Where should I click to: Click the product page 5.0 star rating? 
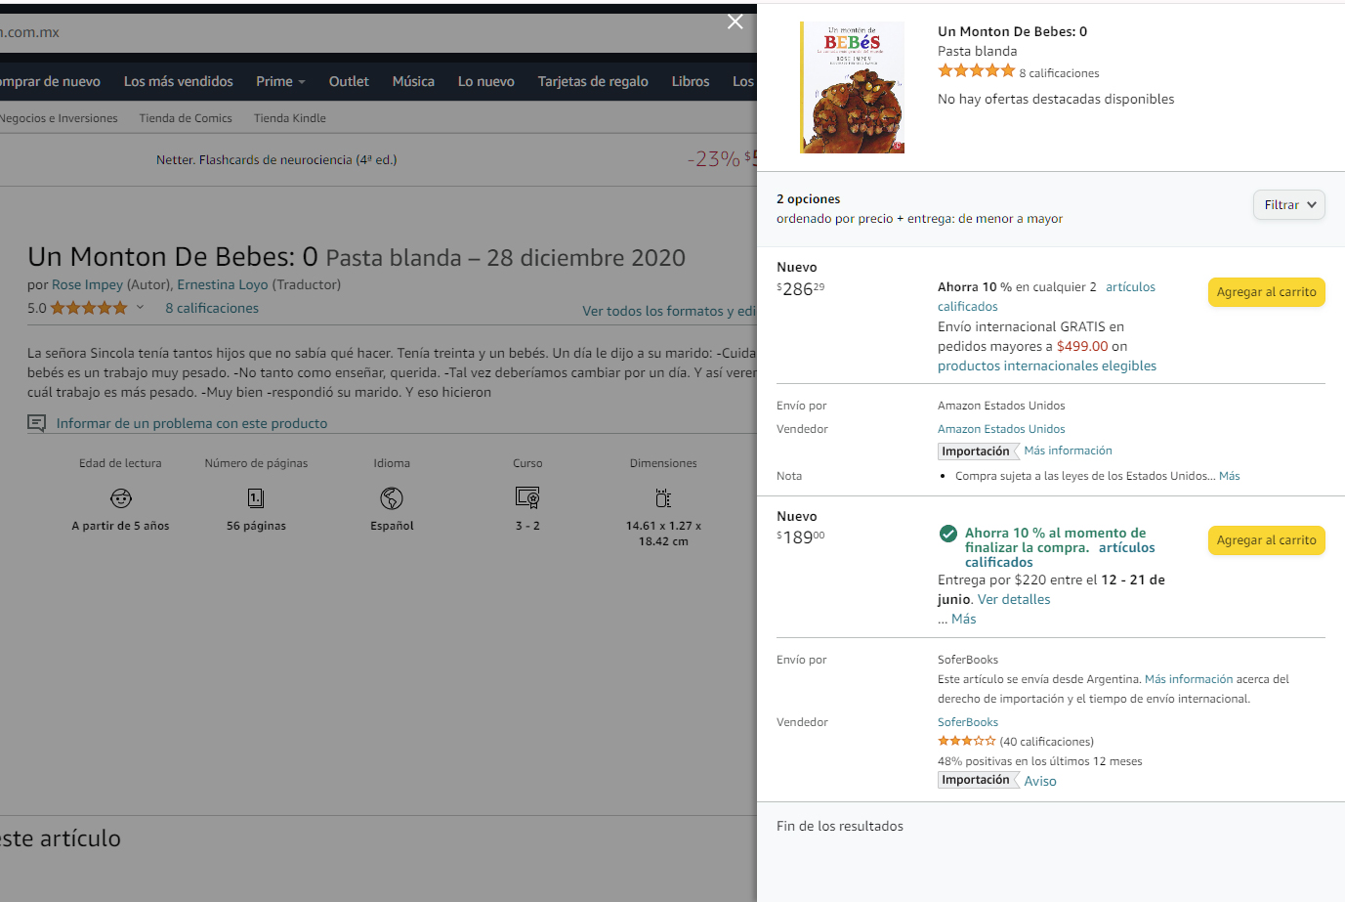pos(89,308)
